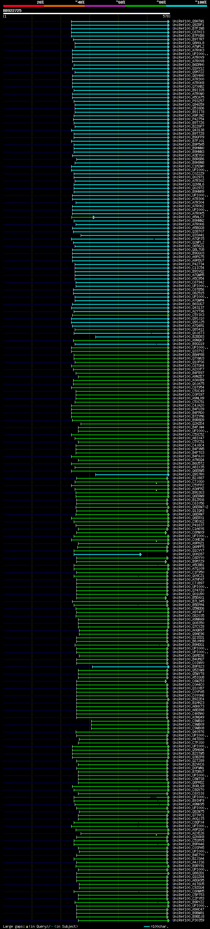Select hit label UniRef100_Q9ZRF1
Viewport: 210px width, 929px height.
click(188, 25)
